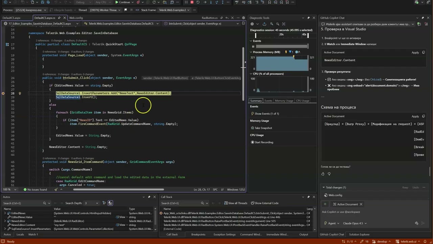This screenshot has width=433, height=244.
Task: Give thumbs up to Copilot response
Action: (x=323, y=174)
